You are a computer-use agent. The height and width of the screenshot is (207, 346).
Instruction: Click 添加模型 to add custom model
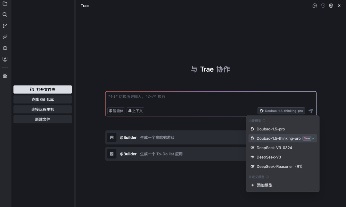[264, 185]
